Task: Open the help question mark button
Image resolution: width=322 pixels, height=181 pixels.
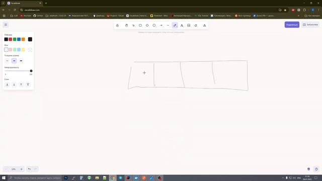Action: [316, 169]
